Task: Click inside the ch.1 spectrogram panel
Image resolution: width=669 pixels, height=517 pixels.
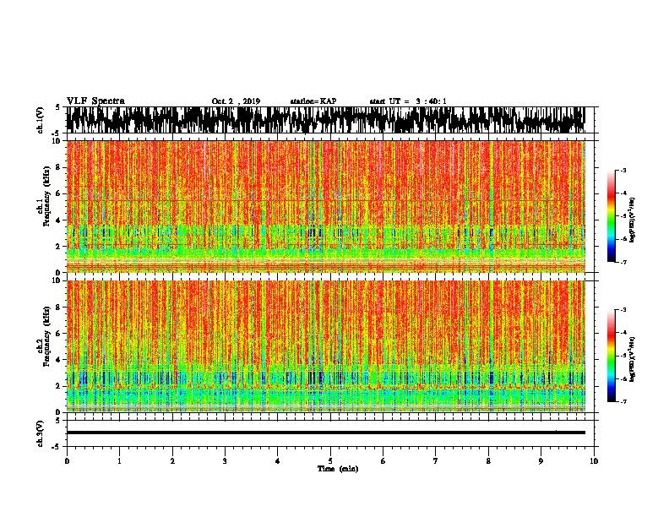Action: click(x=326, y=206)
